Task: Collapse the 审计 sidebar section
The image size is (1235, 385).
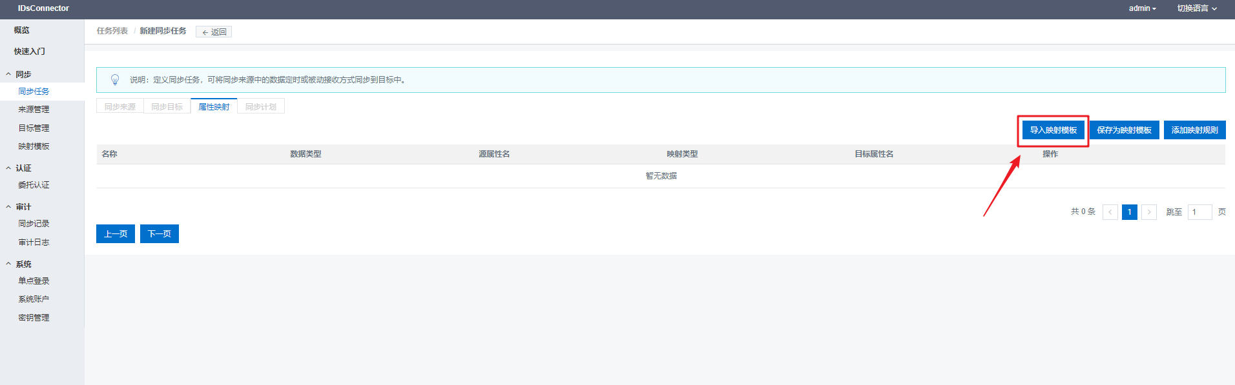Action: click(x=9, y=206)
